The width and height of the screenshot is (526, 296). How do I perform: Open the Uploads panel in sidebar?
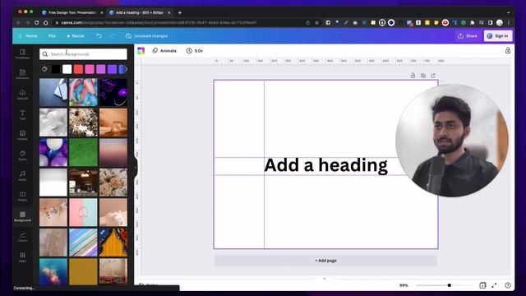point(22,95)
